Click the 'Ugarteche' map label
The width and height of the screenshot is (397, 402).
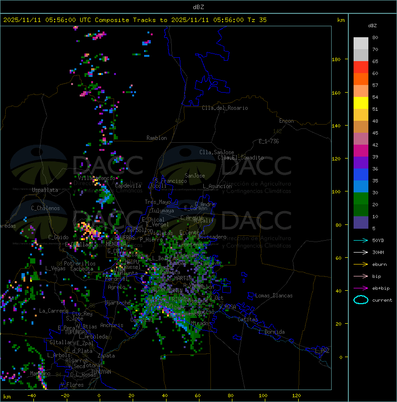[x=118, y=303]
